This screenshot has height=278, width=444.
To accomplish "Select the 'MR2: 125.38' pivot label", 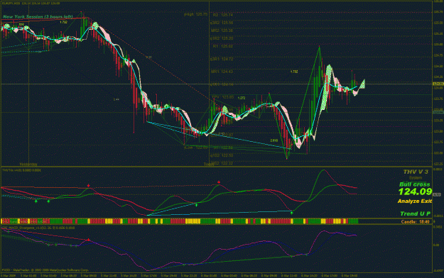I will [x=222, y=30].
